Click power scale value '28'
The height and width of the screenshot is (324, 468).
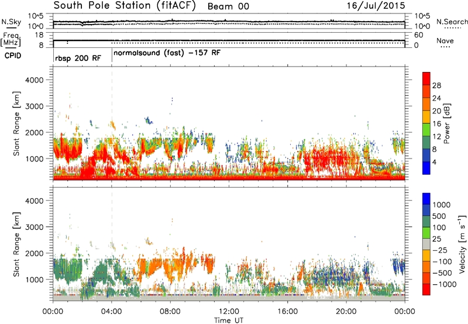coord(436,85)
